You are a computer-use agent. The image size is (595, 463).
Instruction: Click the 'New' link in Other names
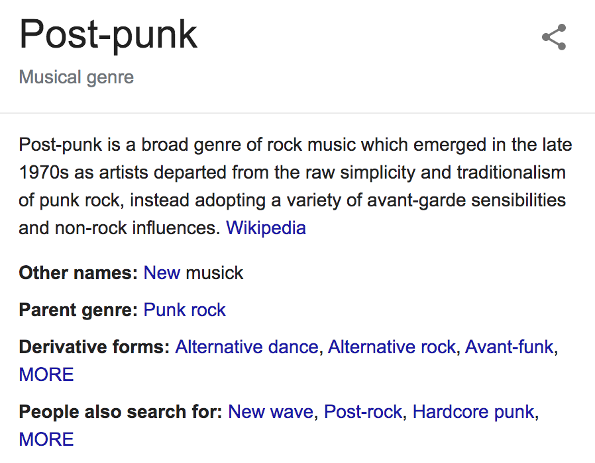point(162,273)
